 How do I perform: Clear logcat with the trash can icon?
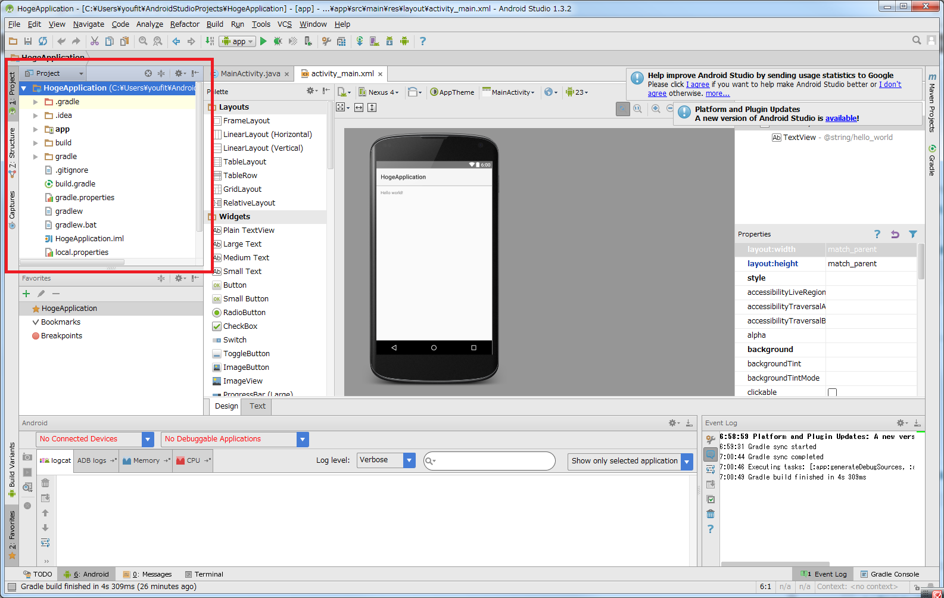coord(45,483)
